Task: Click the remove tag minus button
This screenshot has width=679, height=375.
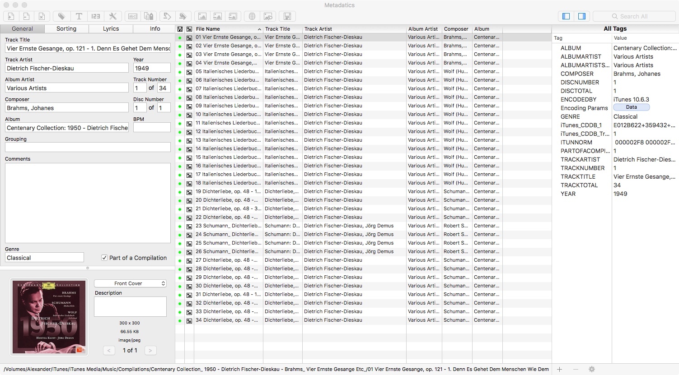Action: tap(576, 369)
